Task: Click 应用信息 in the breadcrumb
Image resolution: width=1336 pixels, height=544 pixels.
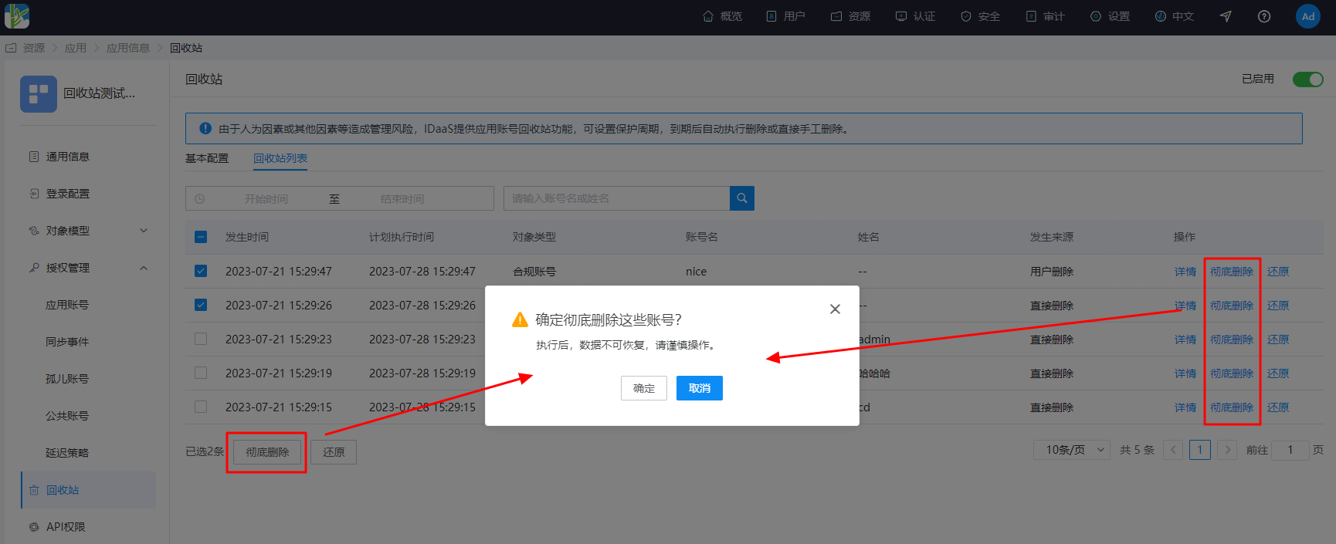Action: pyautogui.click(x=128, y=48)
